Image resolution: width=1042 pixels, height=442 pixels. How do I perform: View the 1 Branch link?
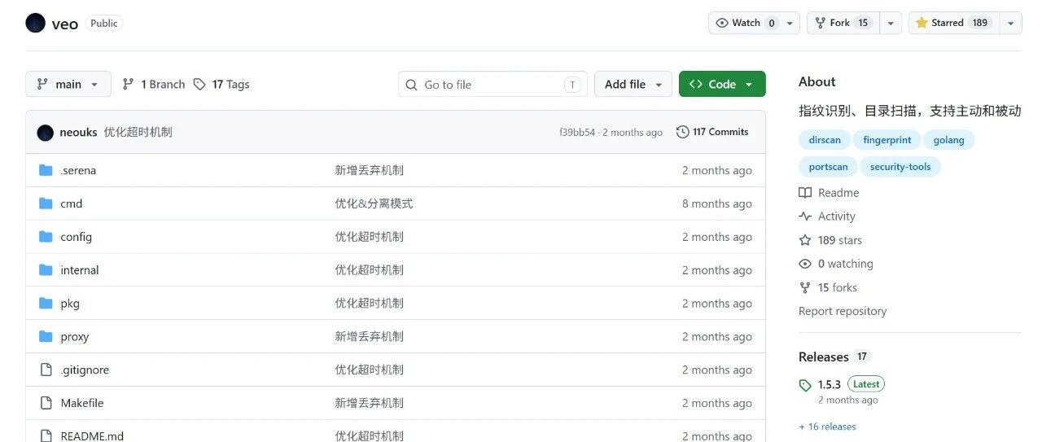(154, 84)
